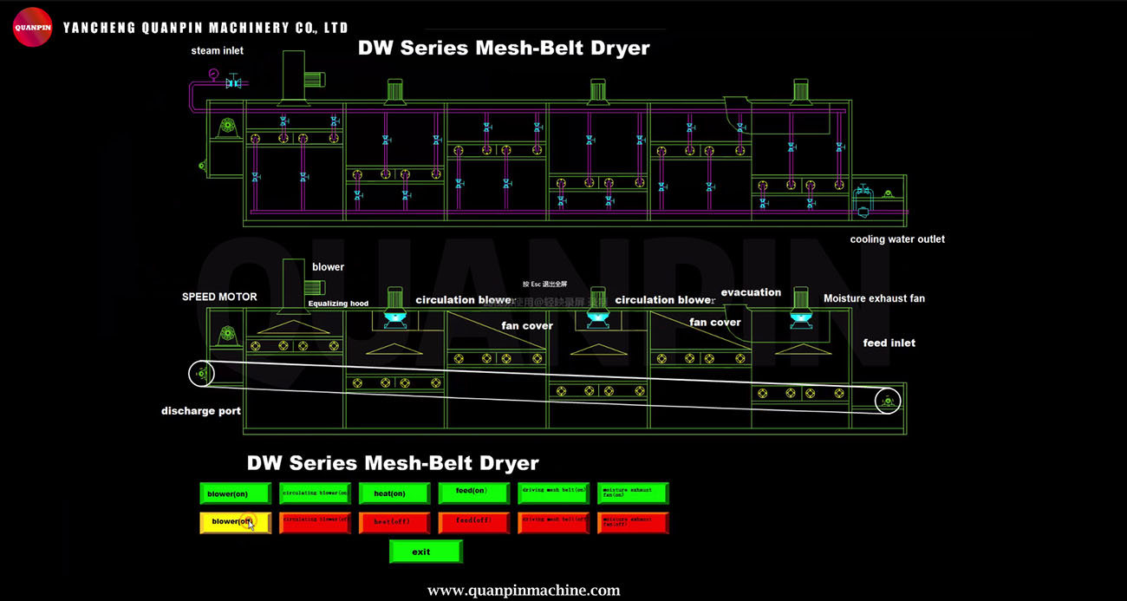This screenshot has width=1127, height=601.
Task: Stop the driving mesh belt(off) button
Action: 553,522
